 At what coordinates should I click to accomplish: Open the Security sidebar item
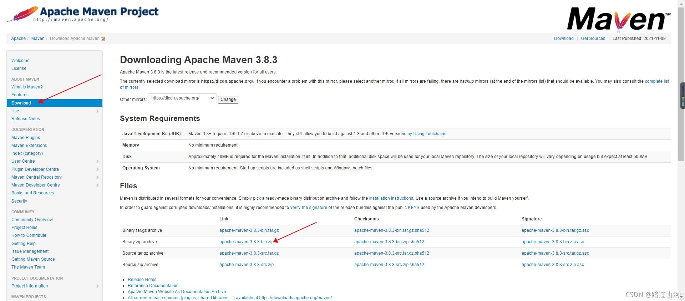pos(19,201)
